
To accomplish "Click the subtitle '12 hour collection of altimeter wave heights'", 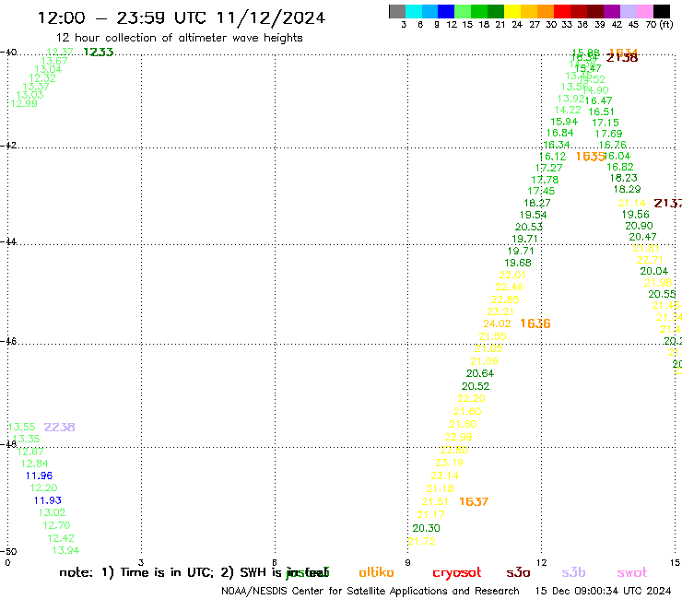I will (x=179, y=38).
